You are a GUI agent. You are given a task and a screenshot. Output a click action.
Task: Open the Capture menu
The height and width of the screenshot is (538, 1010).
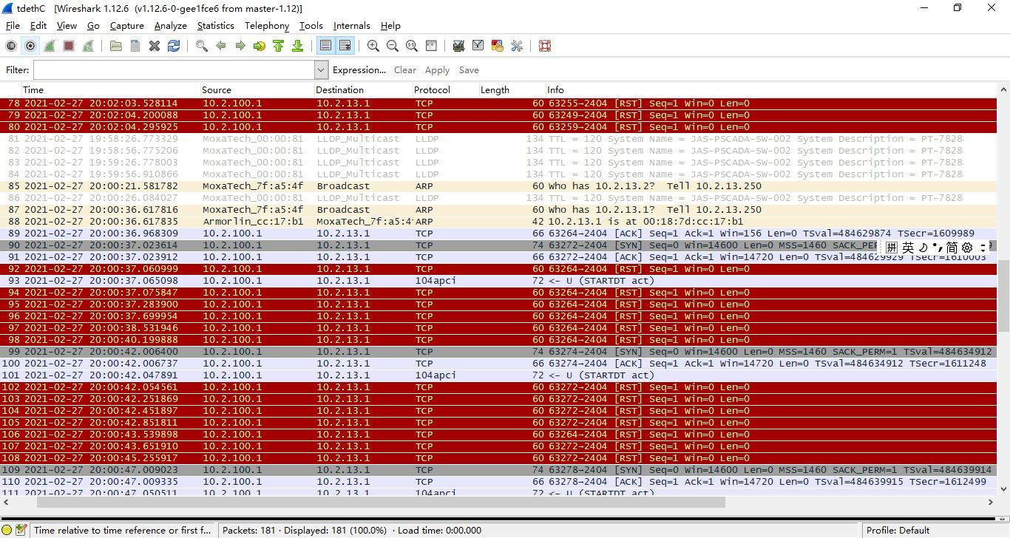(127, 25)
